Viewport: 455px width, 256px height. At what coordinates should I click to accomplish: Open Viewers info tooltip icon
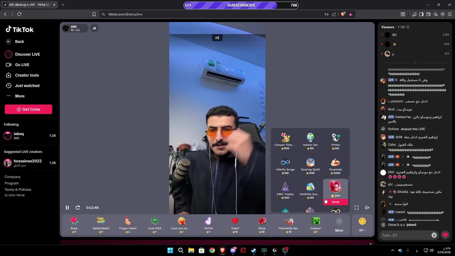pyautogui.click(x=408, y=27)
